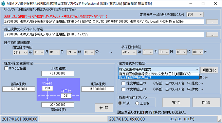
Task: Click the 閉じる button
Action: [206, 102]
